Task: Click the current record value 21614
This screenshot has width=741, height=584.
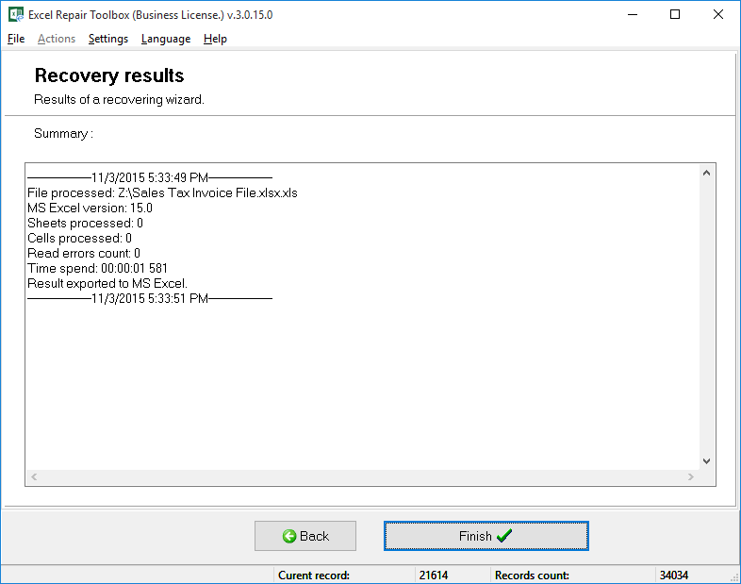Action: coord(434,576)
